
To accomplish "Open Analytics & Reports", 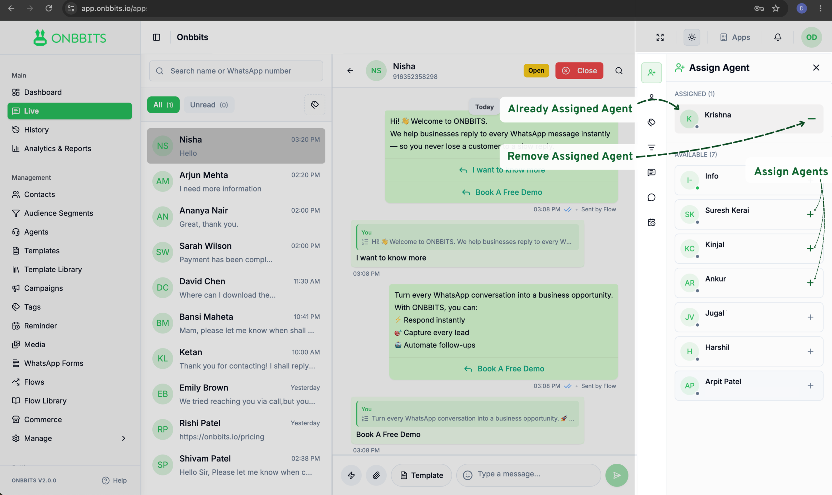I will (x=70, y=148).
